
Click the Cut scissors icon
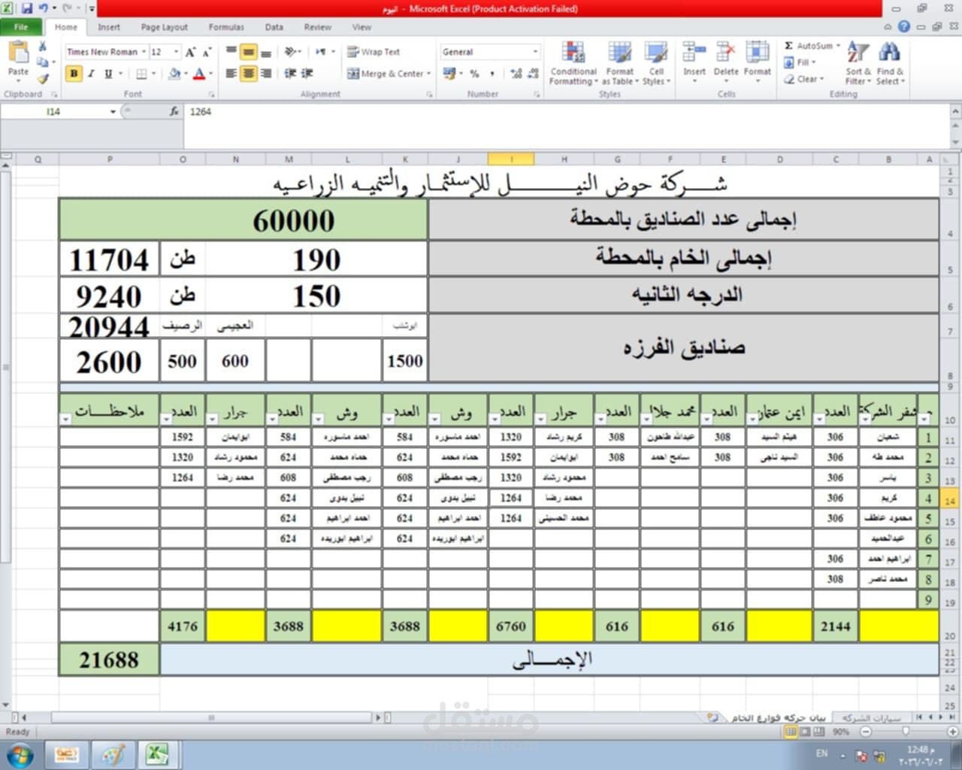coord(43,47)
